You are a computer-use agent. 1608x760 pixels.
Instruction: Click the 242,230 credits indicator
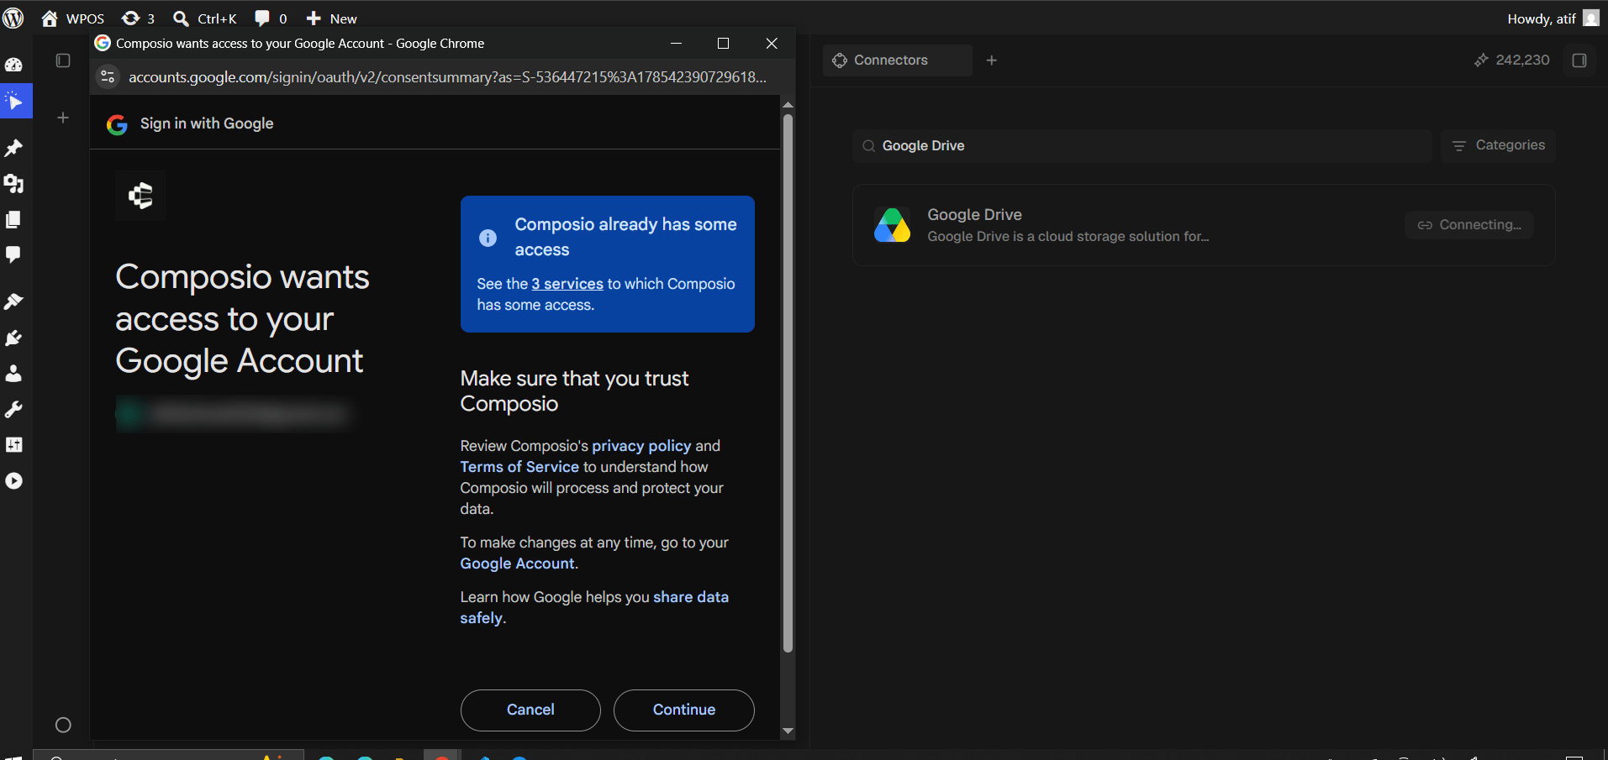point(1511,60)
